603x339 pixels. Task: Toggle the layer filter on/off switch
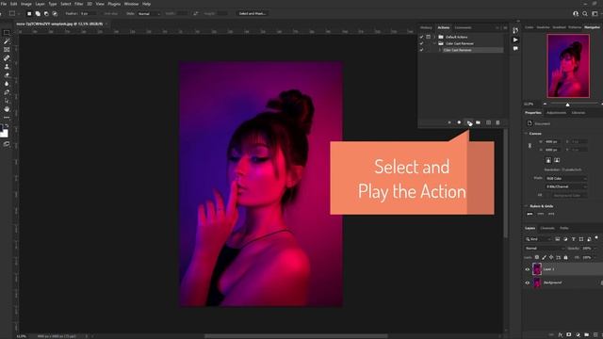click(x=596, y=238)
